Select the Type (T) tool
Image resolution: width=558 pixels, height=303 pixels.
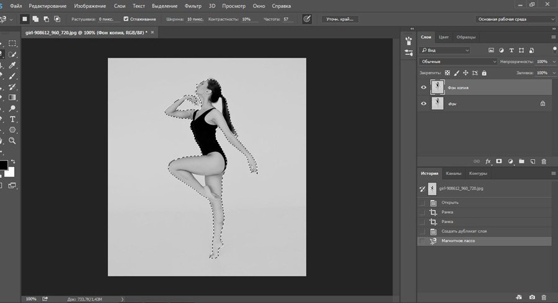pos(12,118)
